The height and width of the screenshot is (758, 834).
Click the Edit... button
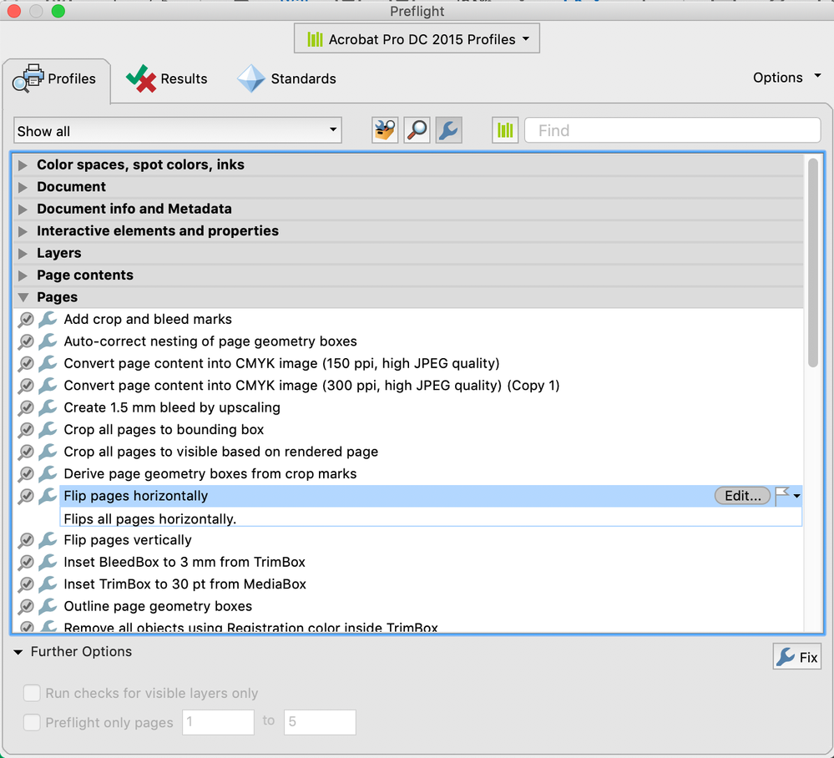tap(742, 496)
